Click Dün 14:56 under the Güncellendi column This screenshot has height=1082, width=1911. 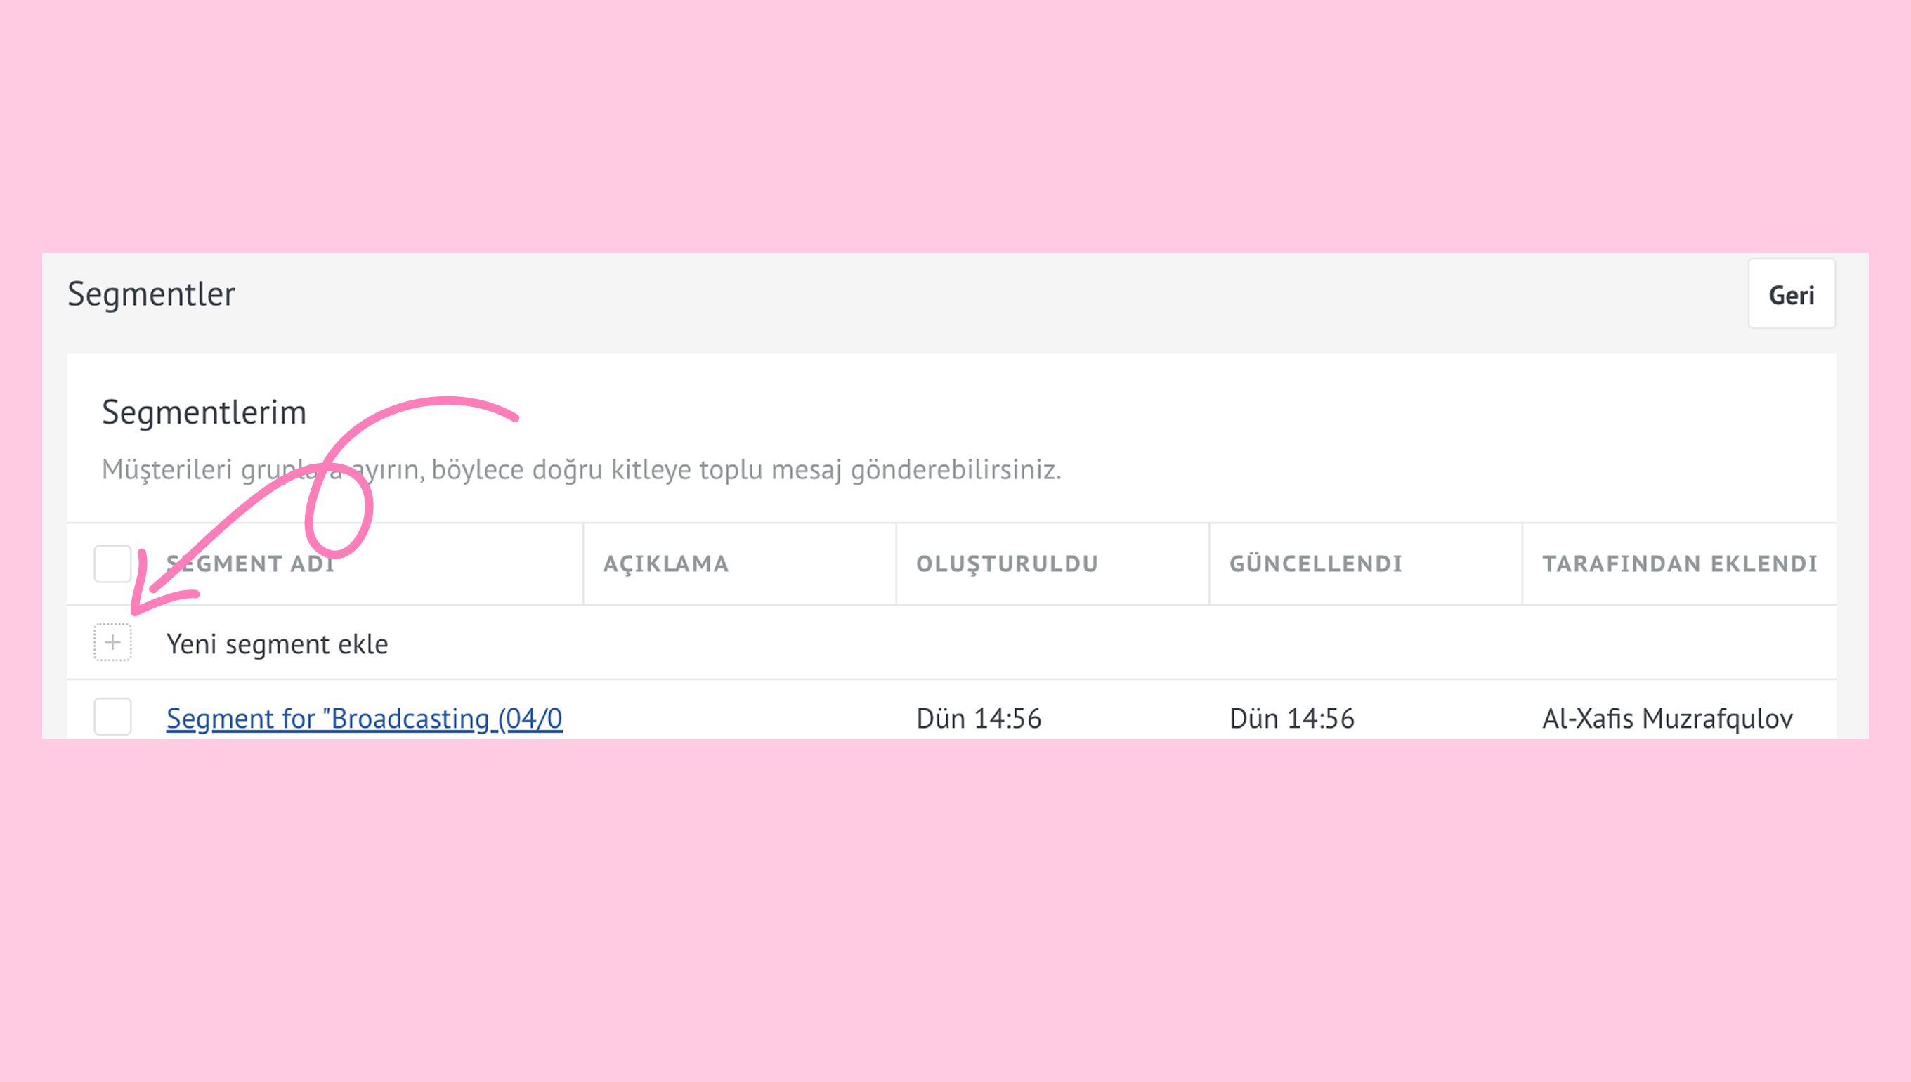coord(1291,718)
